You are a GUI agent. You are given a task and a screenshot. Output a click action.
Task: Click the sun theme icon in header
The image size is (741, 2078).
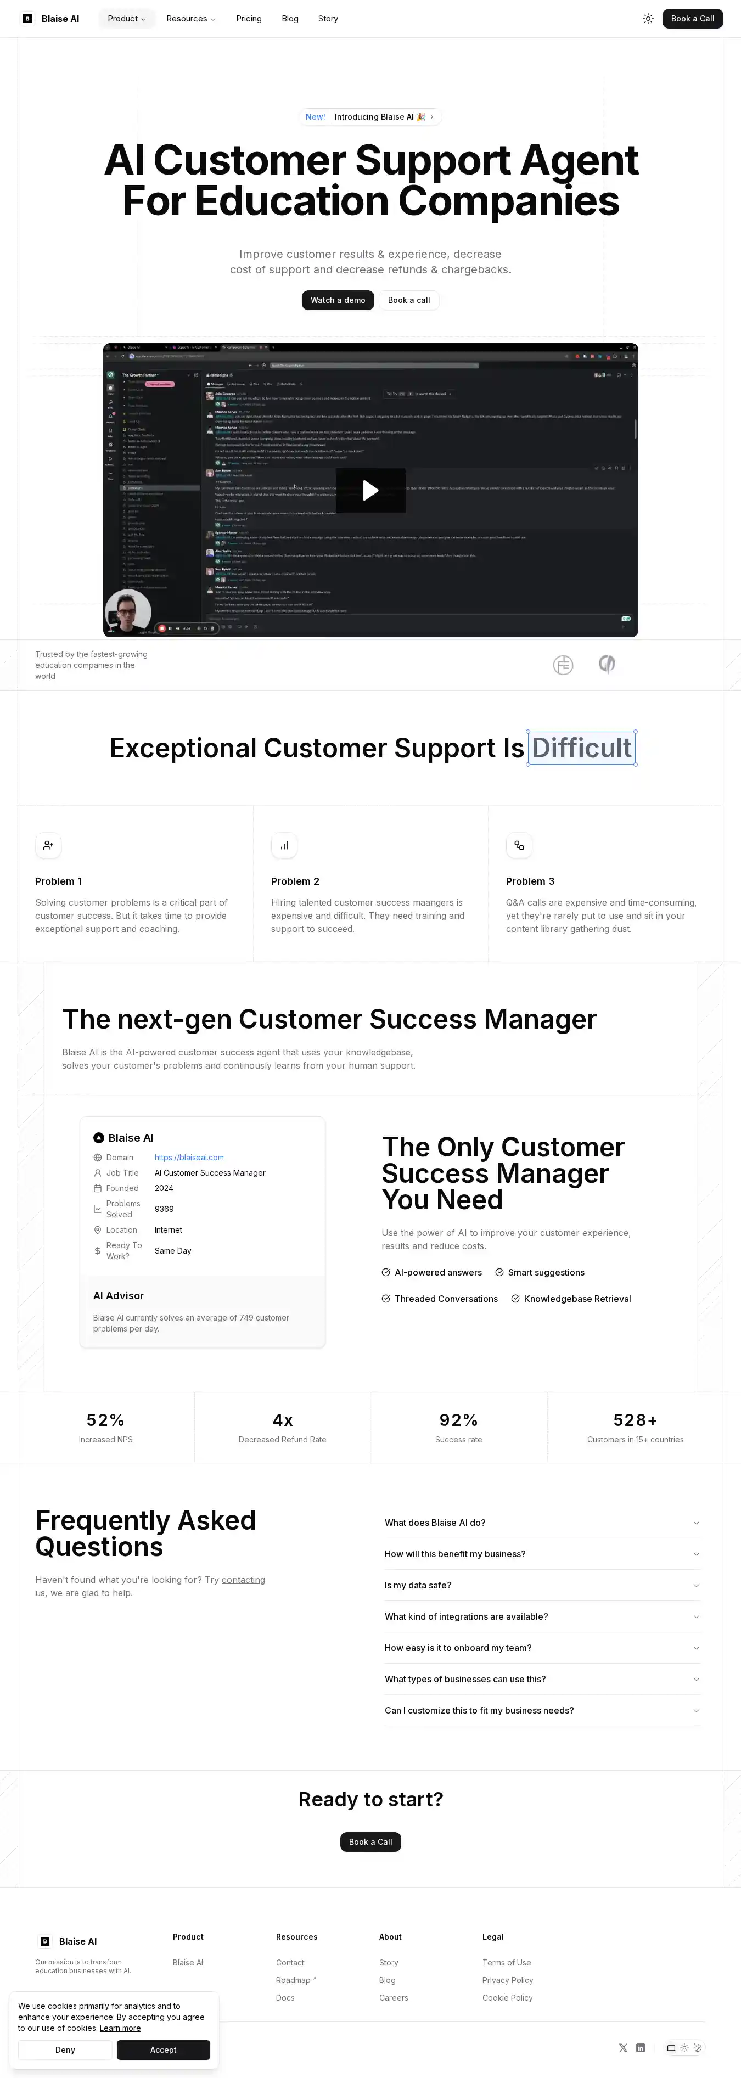point(648,19)
